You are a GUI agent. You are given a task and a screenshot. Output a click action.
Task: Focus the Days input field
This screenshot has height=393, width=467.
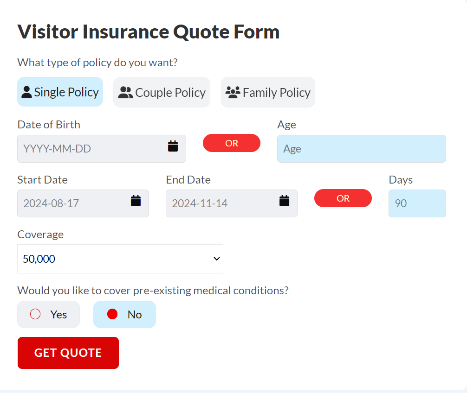[417, 203]
